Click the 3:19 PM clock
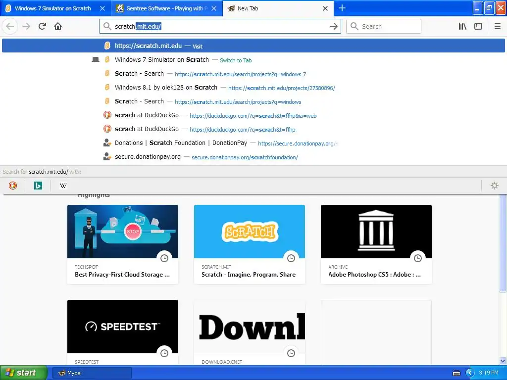Screen dimensions: 507x380 [489, 373]
